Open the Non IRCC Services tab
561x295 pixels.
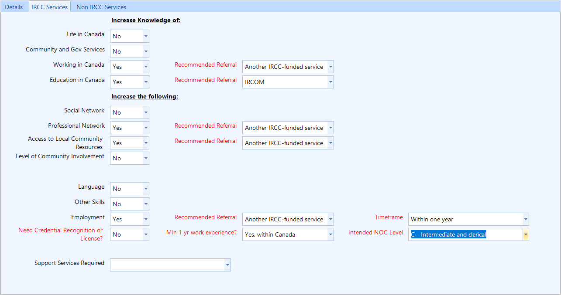(x=101, y=7)
